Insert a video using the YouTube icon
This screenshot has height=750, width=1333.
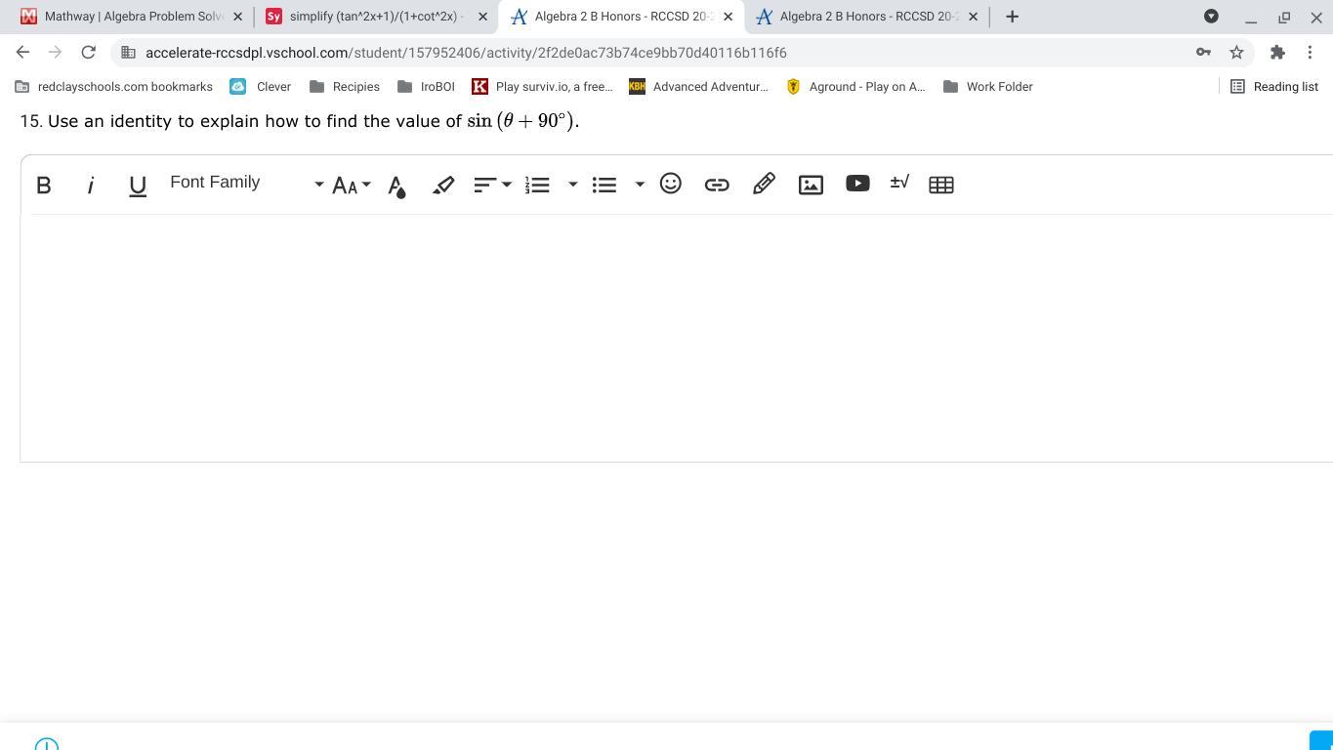coord(857,184)
